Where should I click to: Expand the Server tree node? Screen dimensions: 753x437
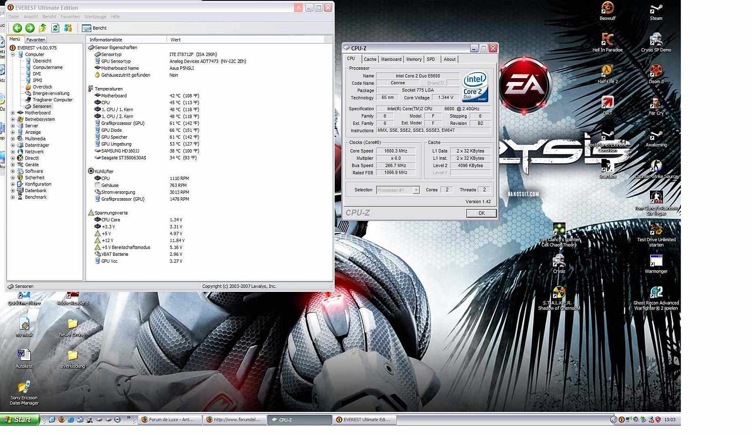click(x=13, y=126)
